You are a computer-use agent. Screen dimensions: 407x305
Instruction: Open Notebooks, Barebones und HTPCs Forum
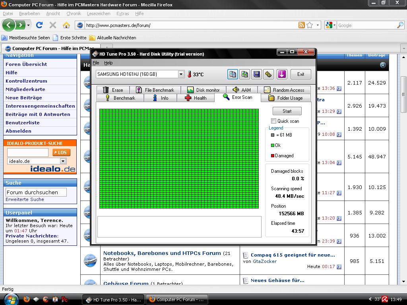point(162,253)
